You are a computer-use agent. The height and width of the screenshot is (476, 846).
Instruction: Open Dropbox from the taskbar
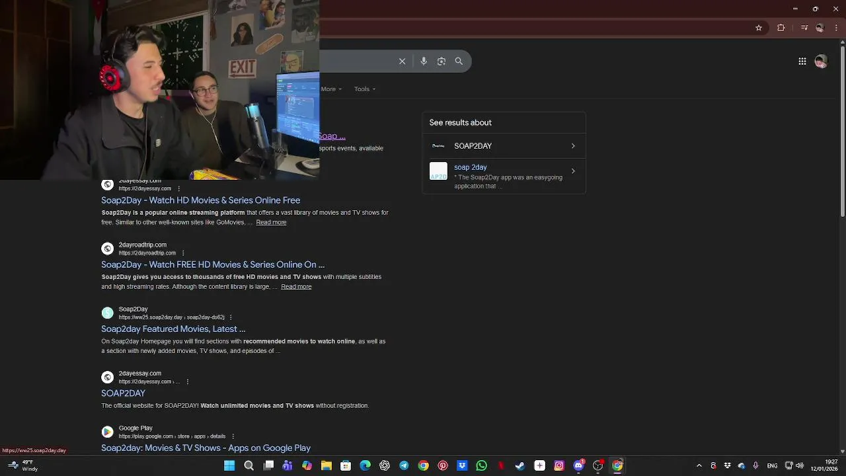462,465
